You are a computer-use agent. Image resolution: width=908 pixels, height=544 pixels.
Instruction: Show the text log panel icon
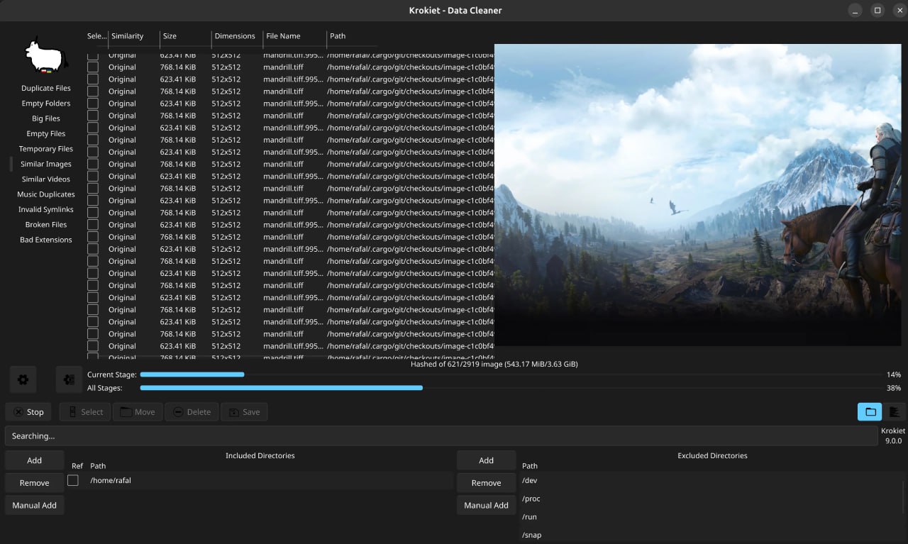click(x=894, y=411)
